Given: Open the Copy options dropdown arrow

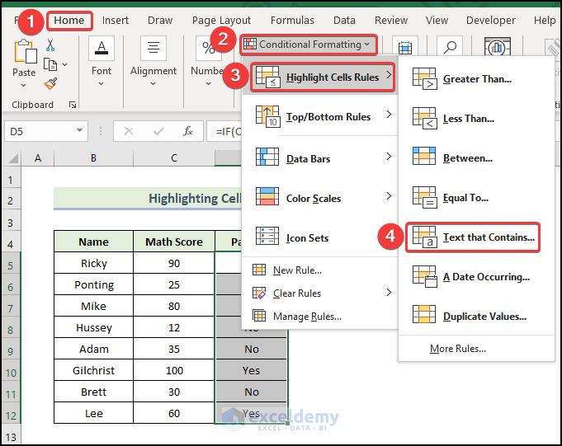Looking at the screenshot, I should click(65, 65).
